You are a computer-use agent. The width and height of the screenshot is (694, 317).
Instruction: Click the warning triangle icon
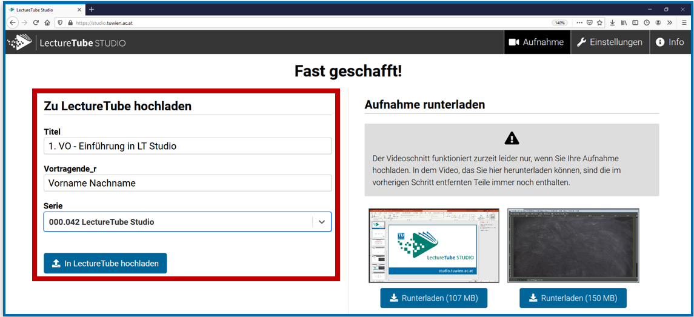pos(512,138)
